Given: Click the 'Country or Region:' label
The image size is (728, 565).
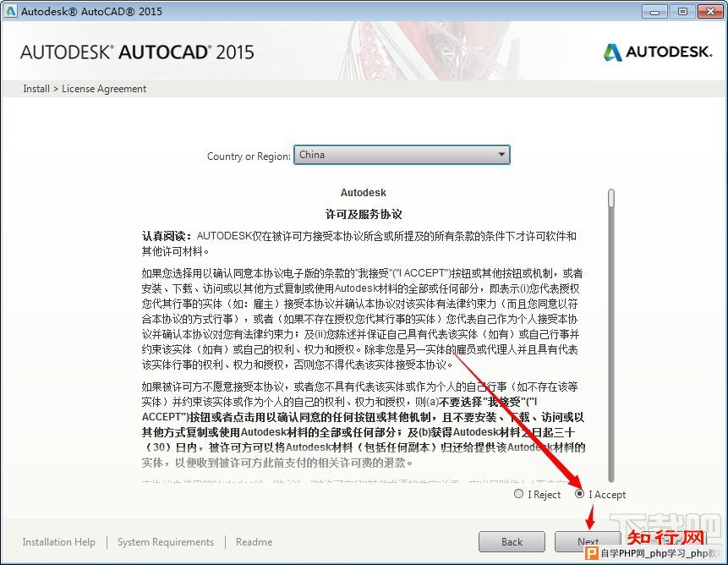Looking at the screenshot, I should coord(249,156).
